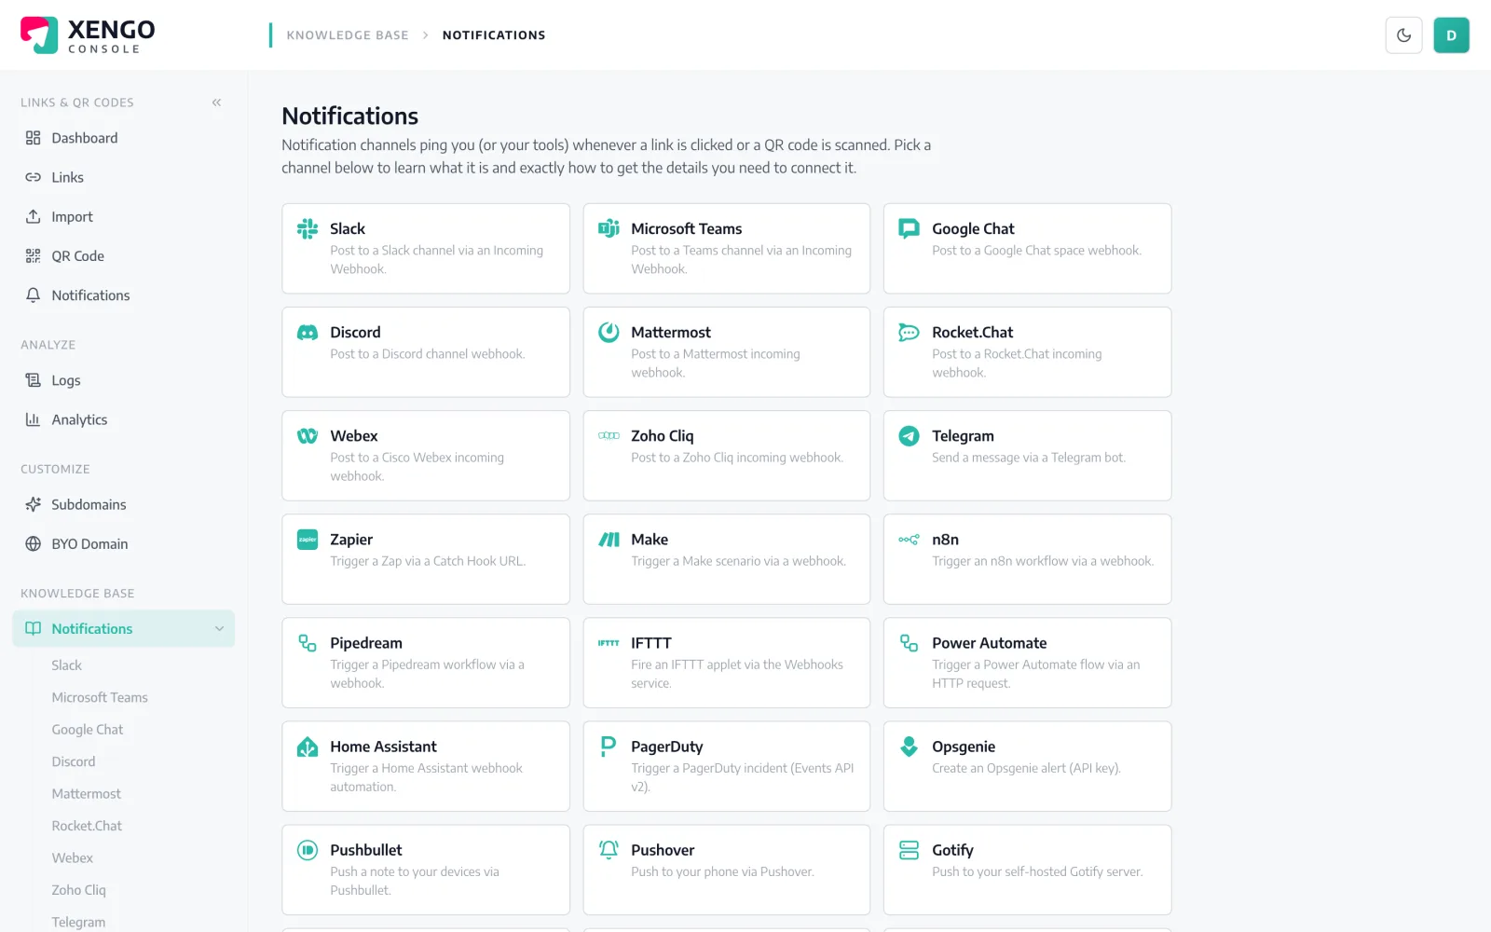Viewport: 1491px width, 932px height.
Task: Open the Microsoft Teams card title
Action: [x=686, y=228]
